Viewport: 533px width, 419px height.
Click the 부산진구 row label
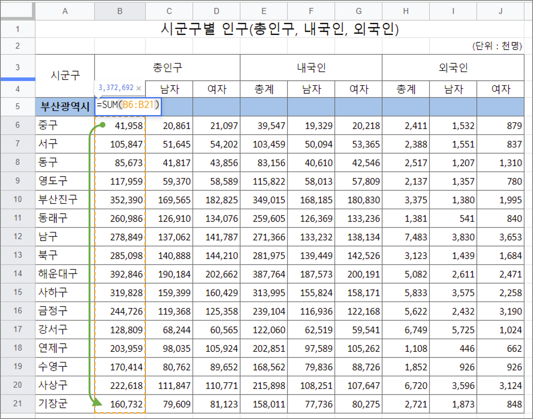click(65, 199)
